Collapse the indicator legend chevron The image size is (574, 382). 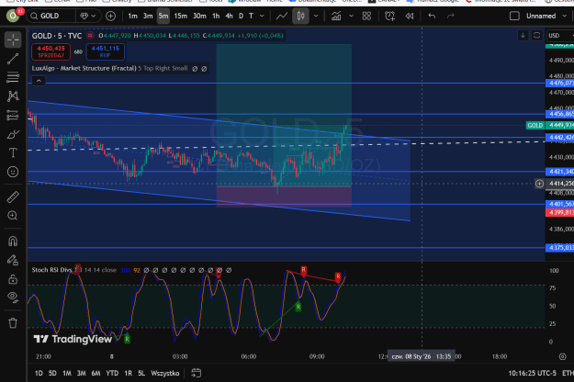pos(39,81)
